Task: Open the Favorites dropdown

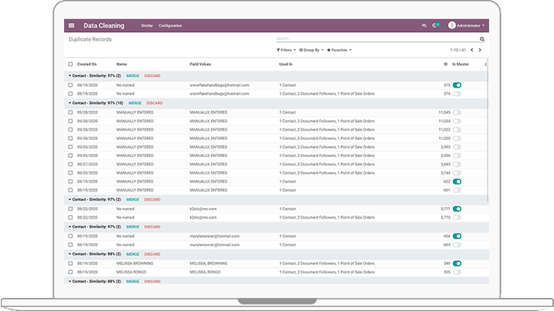Action: 339,50
